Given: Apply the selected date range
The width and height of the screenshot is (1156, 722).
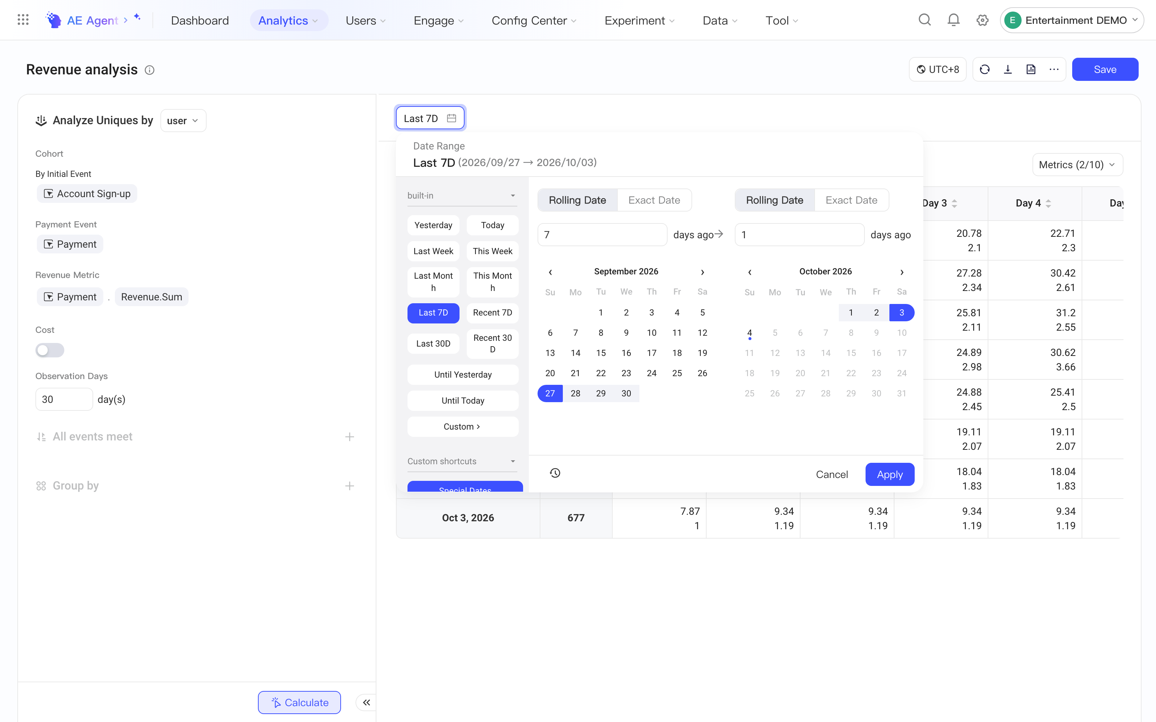Looking at the screenshot, I should tap(889, 474).
